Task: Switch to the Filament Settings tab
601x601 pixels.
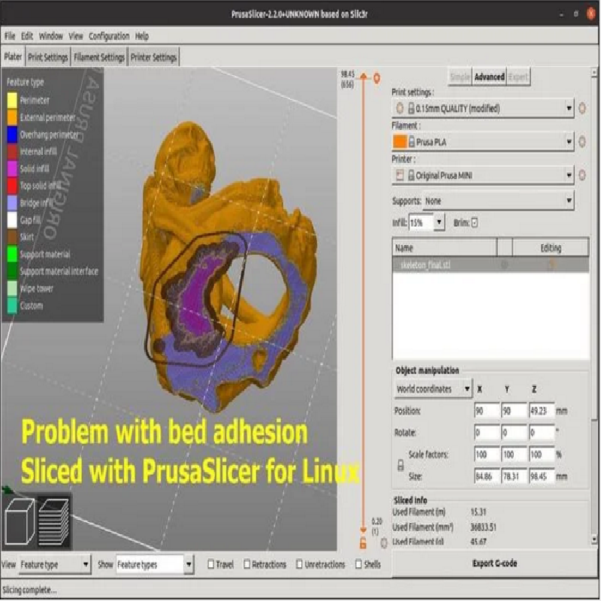Action: coord(99,57)
